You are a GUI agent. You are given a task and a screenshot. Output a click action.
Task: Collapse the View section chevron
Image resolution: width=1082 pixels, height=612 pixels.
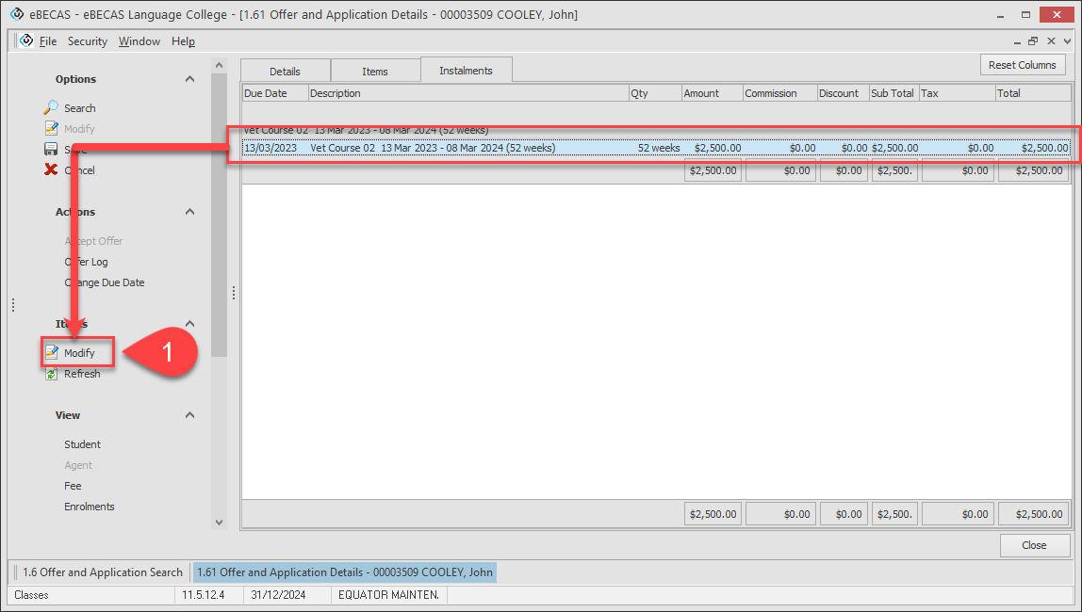point(189,415)
